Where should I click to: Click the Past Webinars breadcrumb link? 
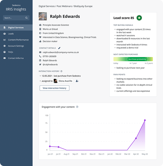[x=64, y=6]
